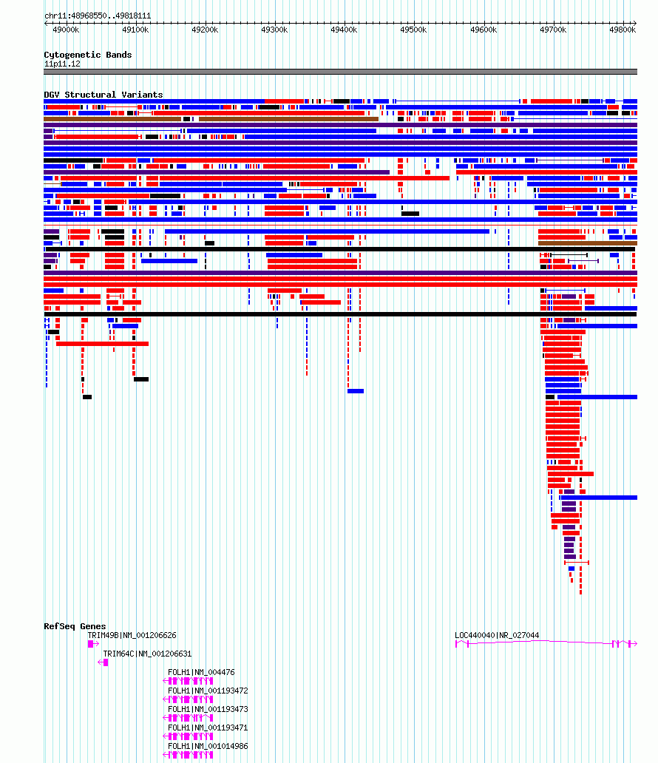The image size is (658, 763).
Task: Click the 11p11.12 band label
Action: tap(62, 64)
